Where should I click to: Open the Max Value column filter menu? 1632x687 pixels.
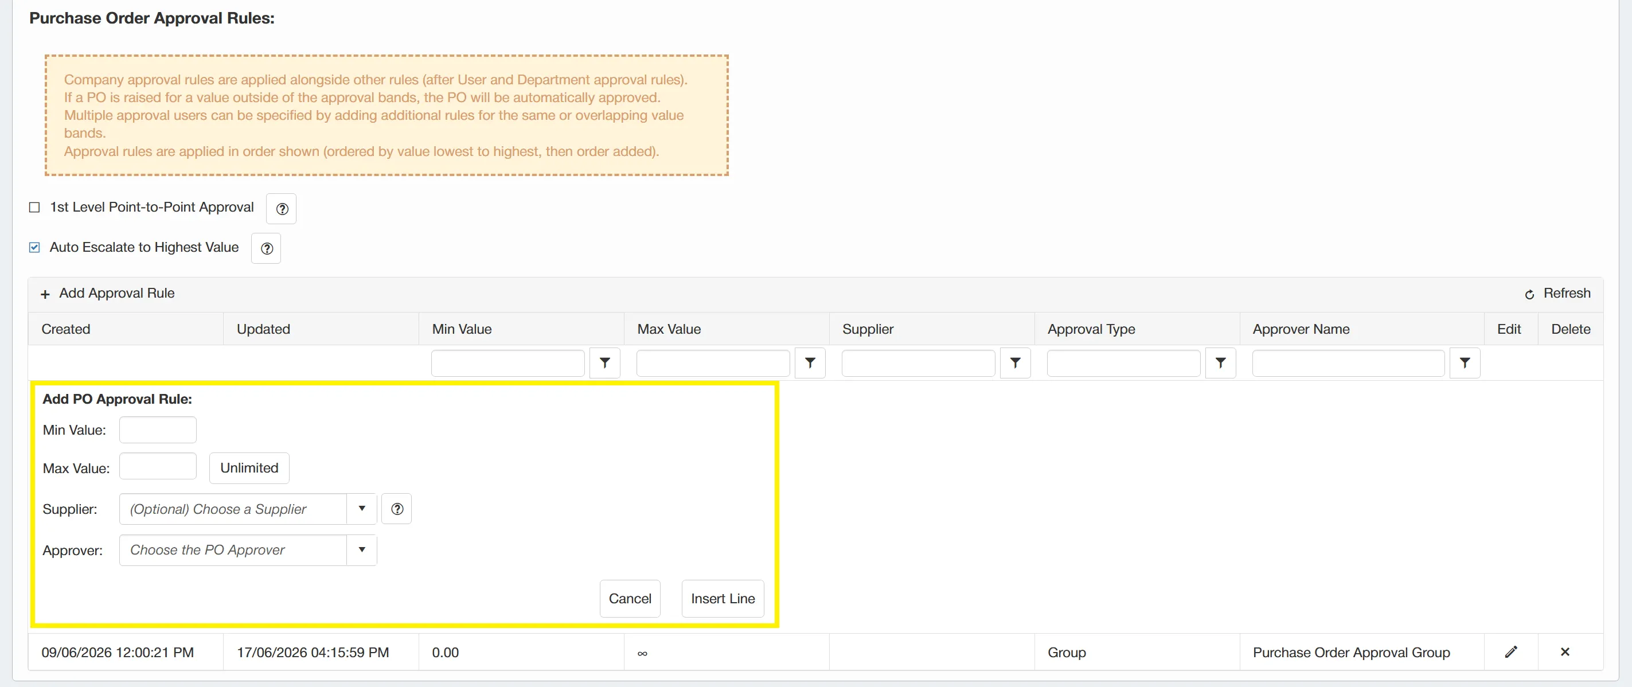[x=810, y=363]
